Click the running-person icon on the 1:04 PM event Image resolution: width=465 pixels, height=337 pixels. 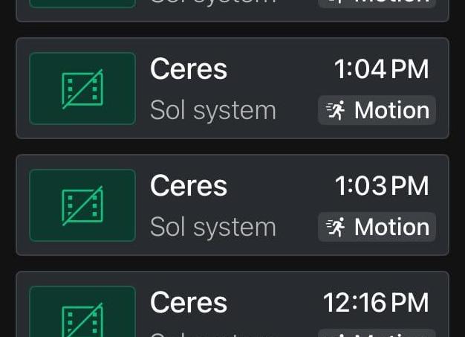point(336,111)
